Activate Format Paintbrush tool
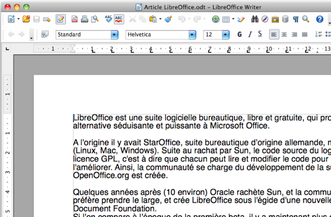 (168, 20)
